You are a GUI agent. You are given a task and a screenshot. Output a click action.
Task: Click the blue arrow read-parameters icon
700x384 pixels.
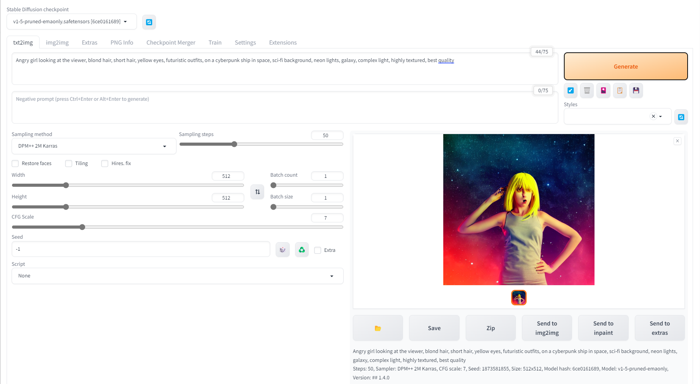pyautogui.click(x=570, y=90)
